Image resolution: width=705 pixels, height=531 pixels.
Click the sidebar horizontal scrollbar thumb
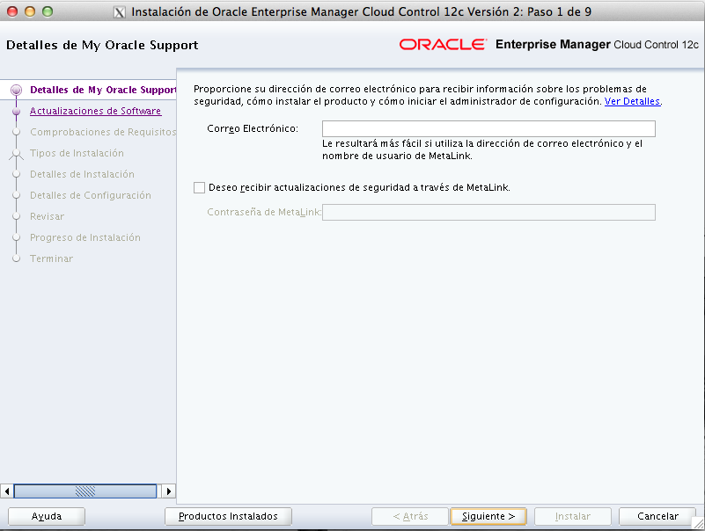pyautogui.click(x=84, y=491)
